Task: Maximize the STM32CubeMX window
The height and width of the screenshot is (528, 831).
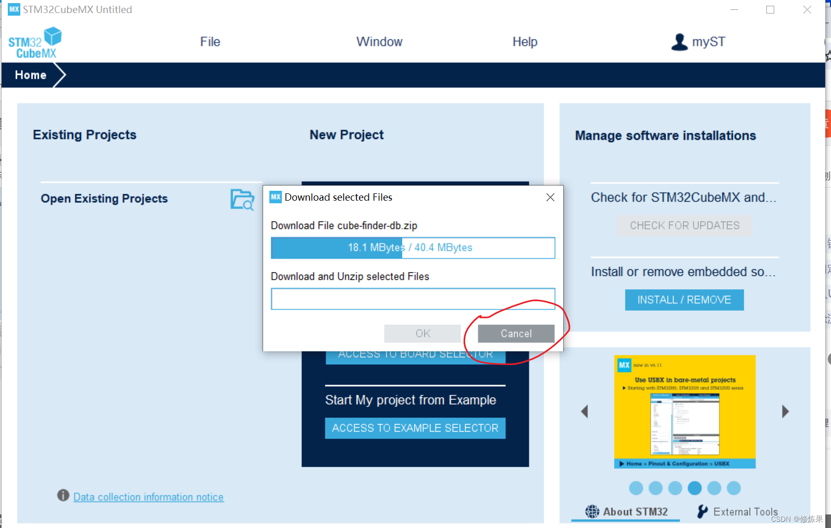Action: tap(770, 9)
